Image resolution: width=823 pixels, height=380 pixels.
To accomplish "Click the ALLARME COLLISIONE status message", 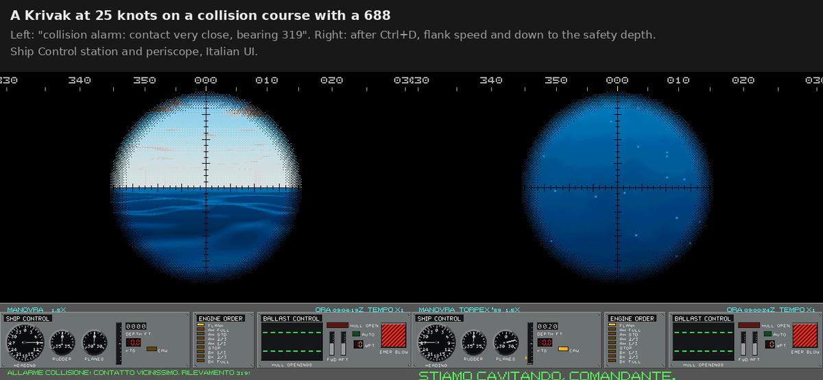I will tap(128, 372).
